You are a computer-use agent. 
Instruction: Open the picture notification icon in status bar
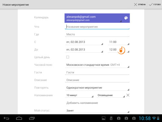click(104, 118)
